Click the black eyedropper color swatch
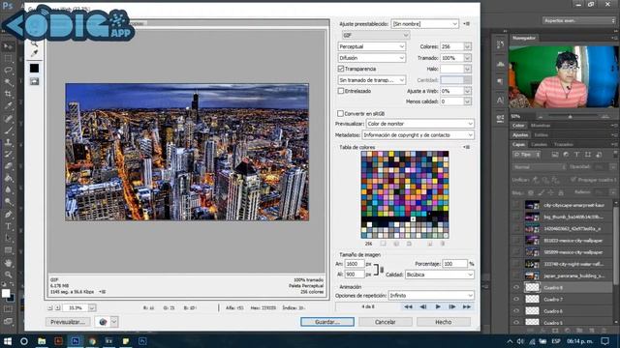Image resolution: width=620 pixels, height=348 pixels. pyautogui.click(x=35, y=69)
